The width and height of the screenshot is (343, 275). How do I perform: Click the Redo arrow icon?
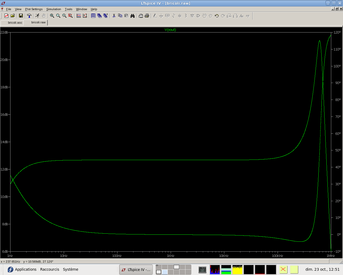(x=223, y=16)
